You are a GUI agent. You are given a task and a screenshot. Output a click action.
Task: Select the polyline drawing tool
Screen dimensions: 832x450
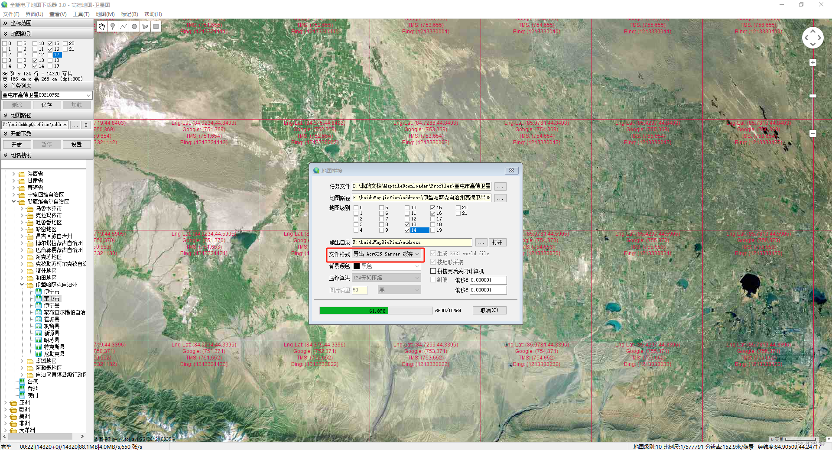(123, 26)
